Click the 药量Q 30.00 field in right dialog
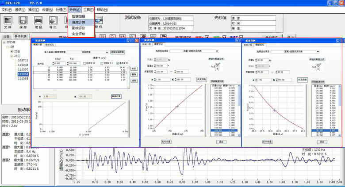The image size is (345, 187). pyautogui.click(x=263, y=60)
